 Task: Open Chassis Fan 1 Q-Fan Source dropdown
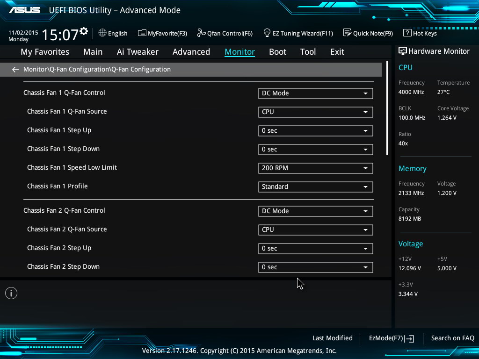(315, 112)
